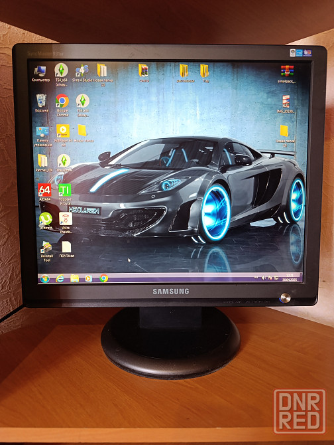
Task: Launch the Uninstall Tool shortcut
Action: [46, 252]
